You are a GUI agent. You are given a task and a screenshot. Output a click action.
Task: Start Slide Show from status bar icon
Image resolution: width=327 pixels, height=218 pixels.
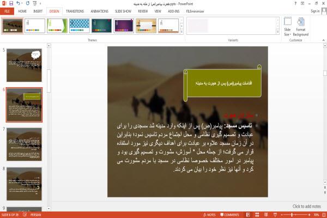click(x=275, y=215)
